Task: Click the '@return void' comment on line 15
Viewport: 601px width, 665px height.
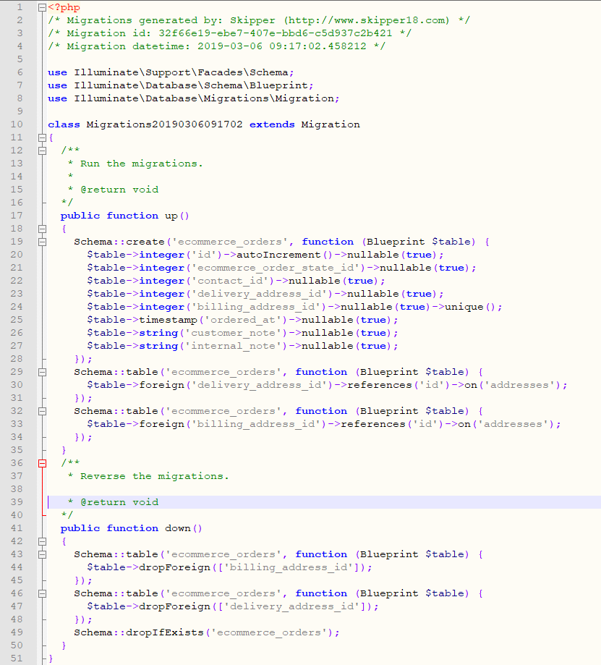Action: tap(119, 190)
